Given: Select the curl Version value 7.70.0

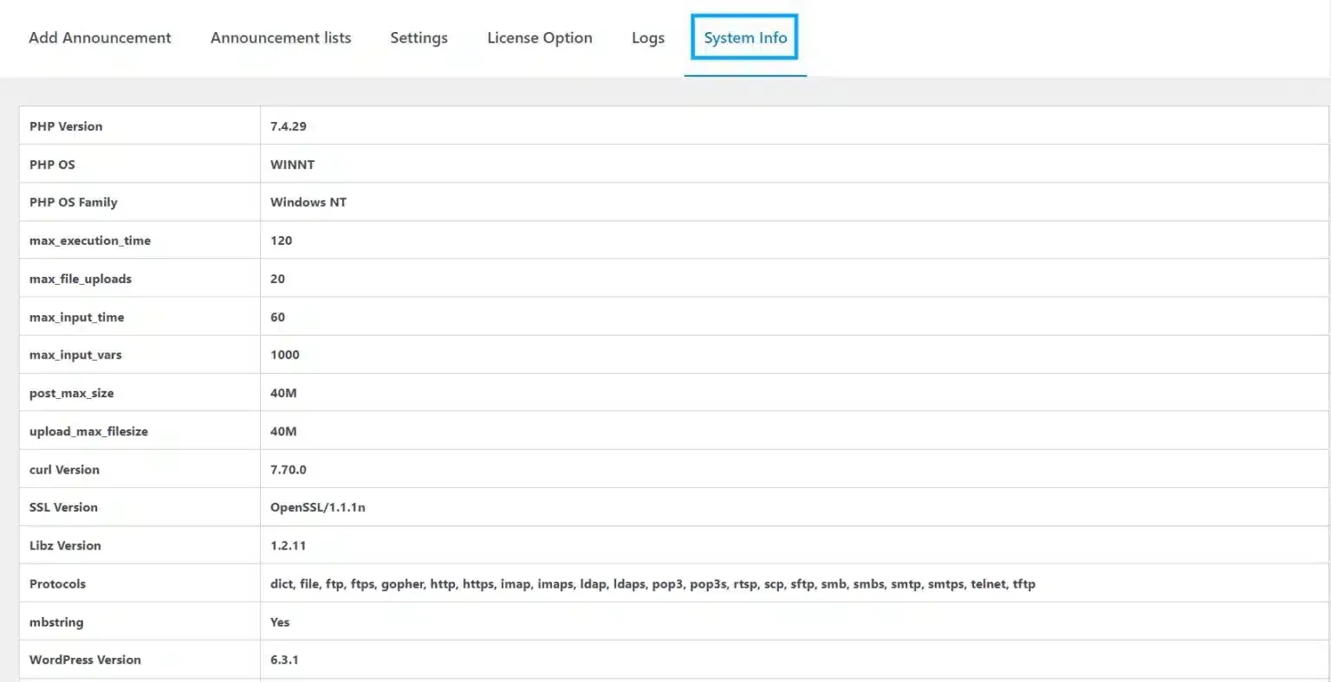Looking at the screenshot, I should [x=287, y=468].
